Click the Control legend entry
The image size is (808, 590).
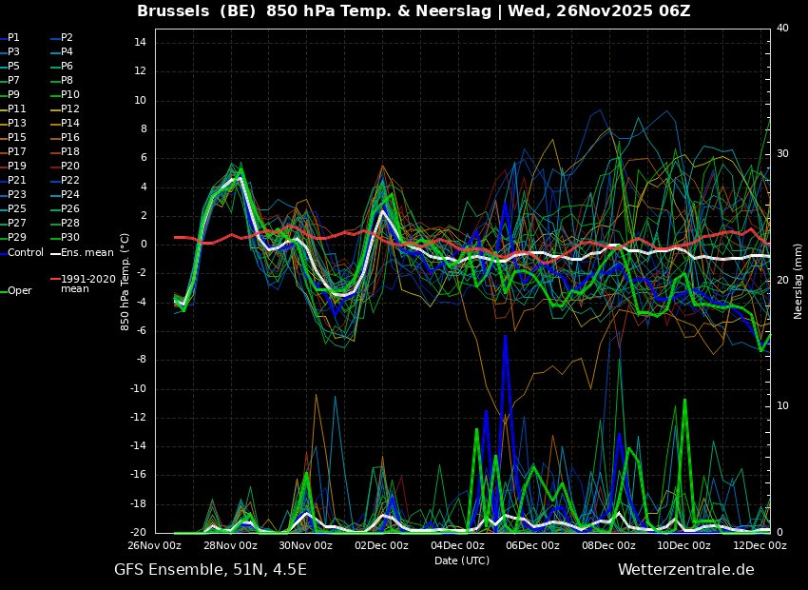click(22, 253)
